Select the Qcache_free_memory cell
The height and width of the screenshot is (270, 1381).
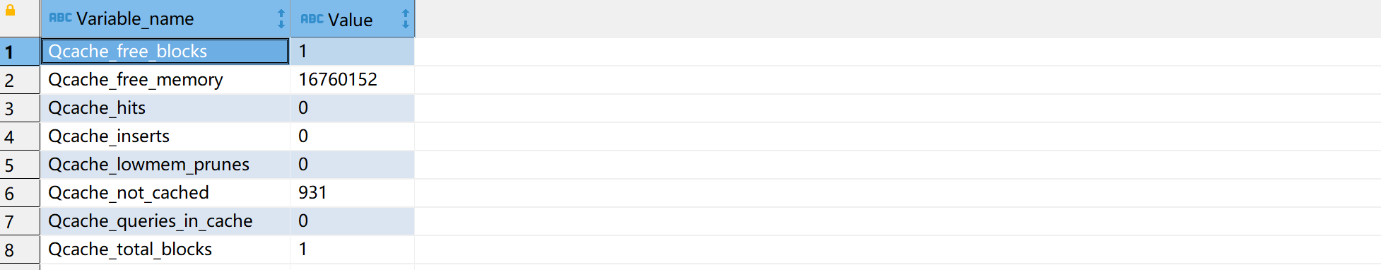(165, 80)
